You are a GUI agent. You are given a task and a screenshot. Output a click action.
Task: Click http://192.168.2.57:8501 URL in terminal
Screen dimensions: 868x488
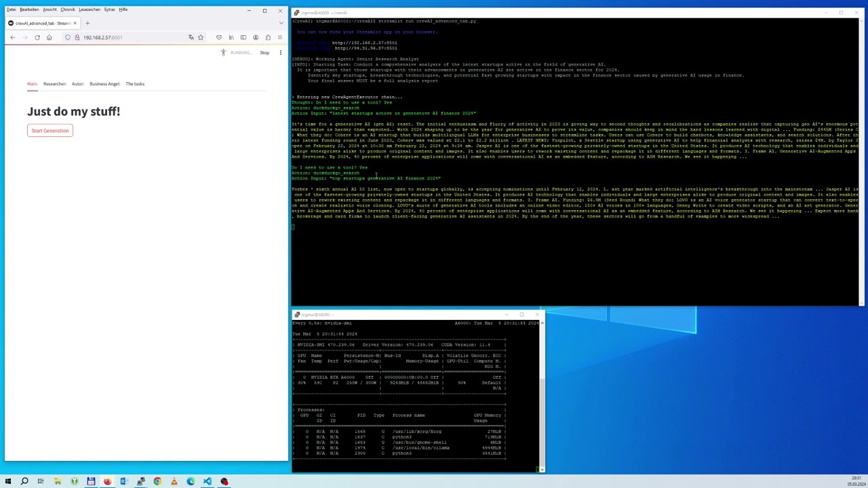[364, 43]
